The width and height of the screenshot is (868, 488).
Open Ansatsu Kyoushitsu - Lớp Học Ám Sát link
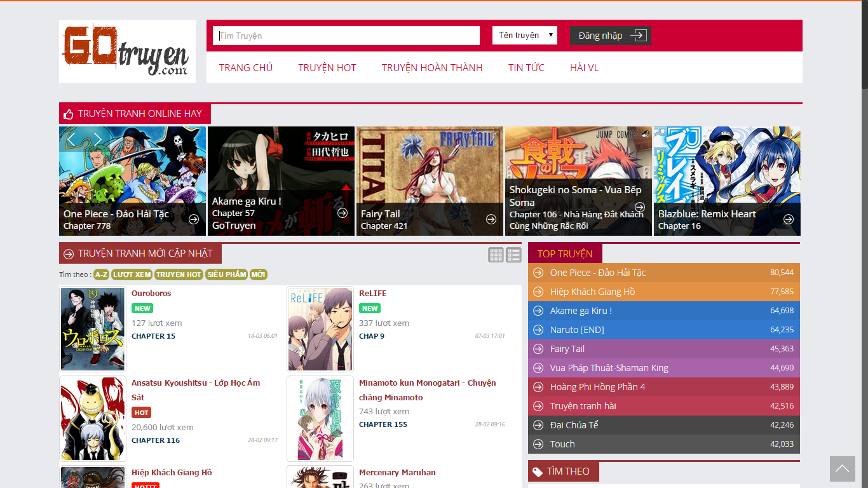[196, 390]
